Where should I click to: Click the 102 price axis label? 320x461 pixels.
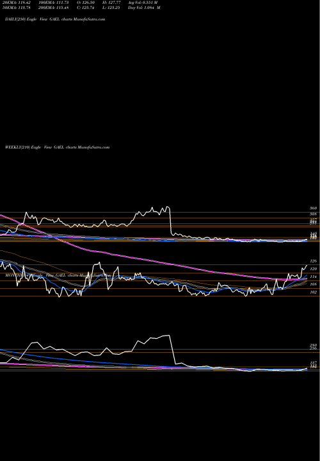(x=314, y=292)
